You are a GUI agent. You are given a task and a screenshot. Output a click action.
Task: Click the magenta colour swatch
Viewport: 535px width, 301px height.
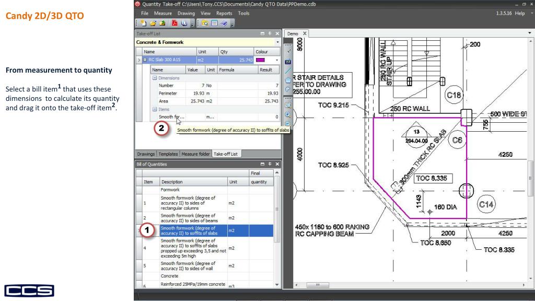(260, 60)
